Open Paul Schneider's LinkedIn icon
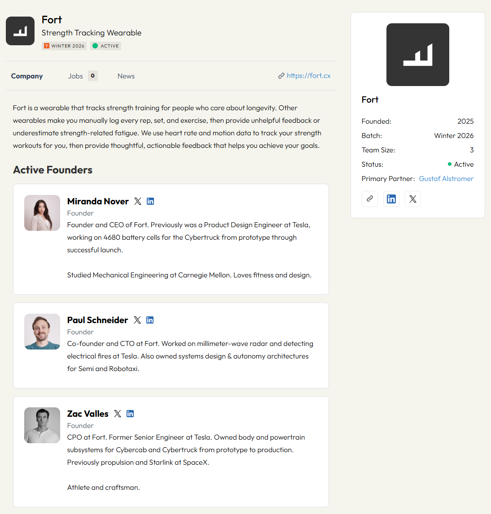491x514 pixels. tap(149, 320)
